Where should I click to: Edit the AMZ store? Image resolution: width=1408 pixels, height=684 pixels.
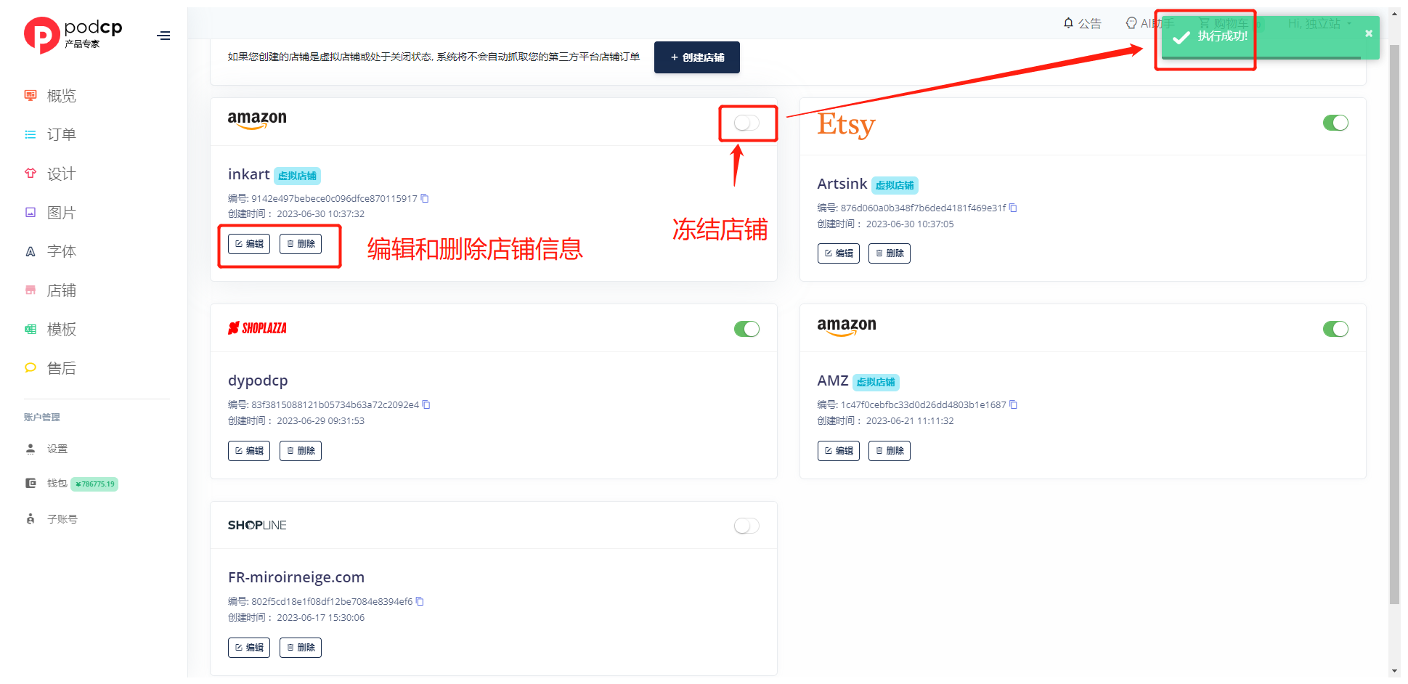click(838, 451)
